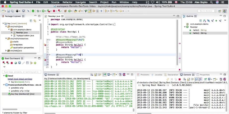Collapse the toy project in Package Explorer

(x=3, y=23)
